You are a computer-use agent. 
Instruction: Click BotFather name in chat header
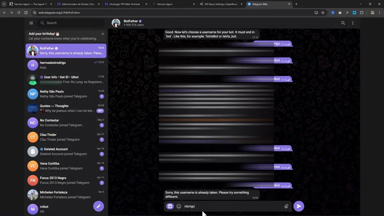131,21
